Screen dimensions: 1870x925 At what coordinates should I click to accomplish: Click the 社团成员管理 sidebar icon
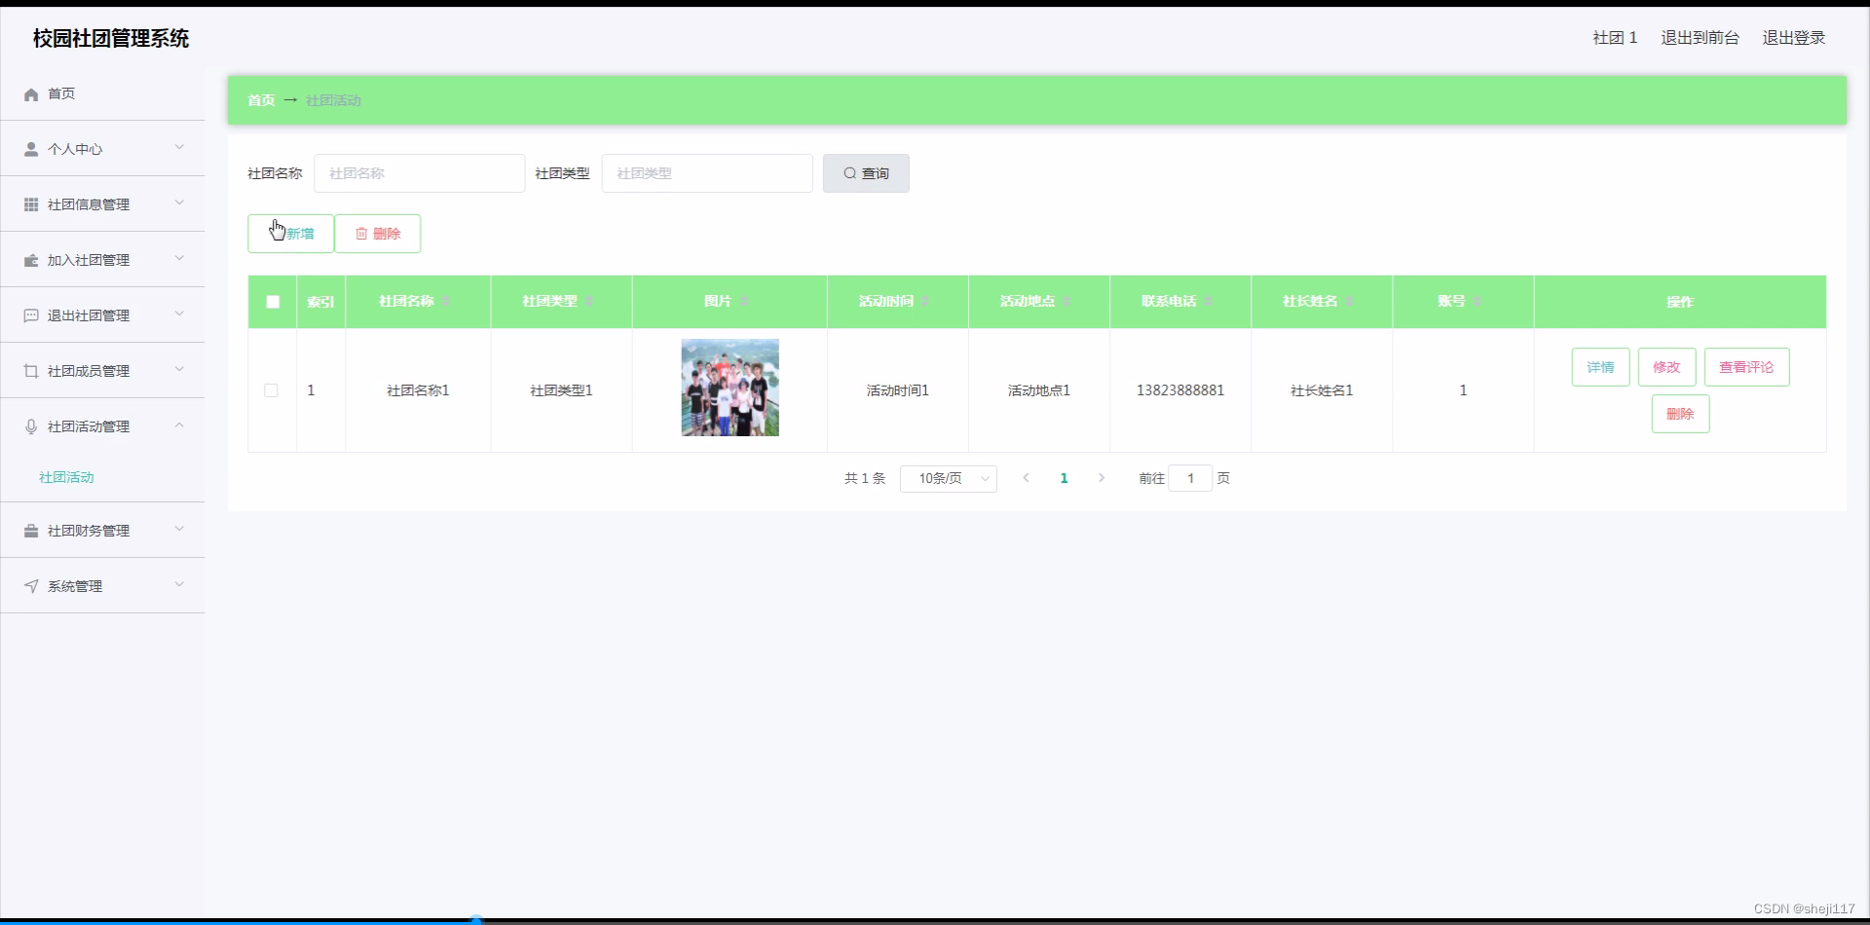[x=31, y=370]
